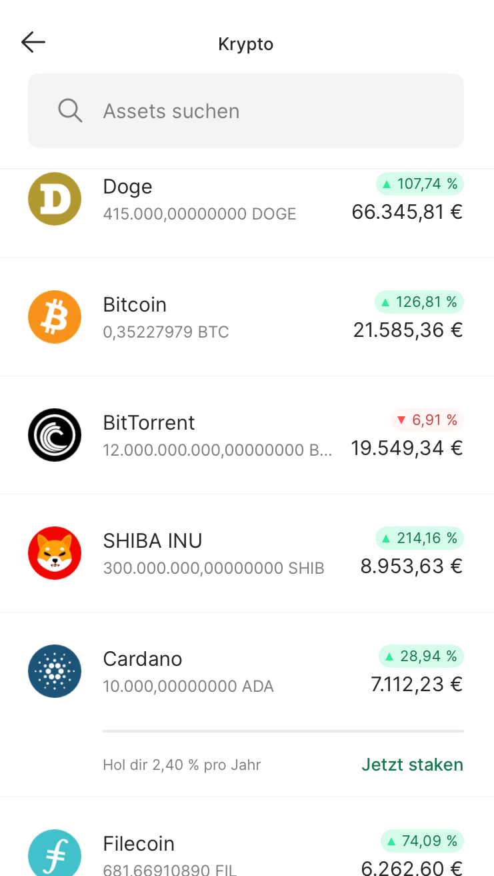This screenshot has width=494, height=876.
Task: Tap the Cardano staking progress bar
Action: [x=283, y=731]
